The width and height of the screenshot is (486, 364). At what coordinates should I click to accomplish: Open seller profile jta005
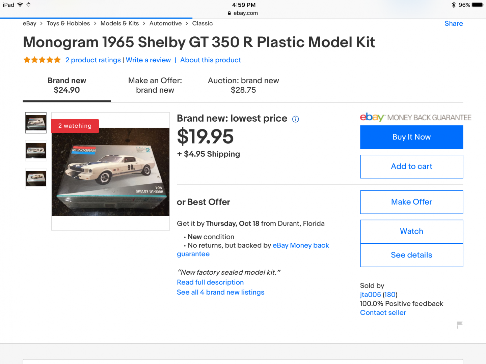[370, 295]
